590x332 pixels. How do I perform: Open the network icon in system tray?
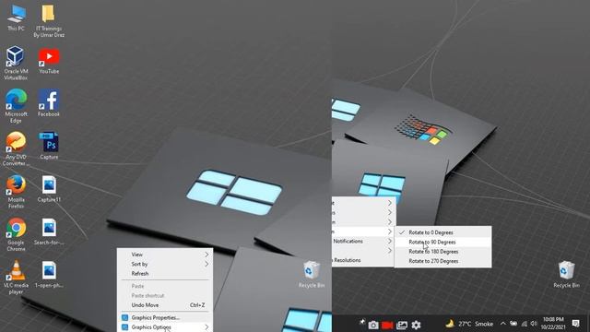tap(525, 324)
